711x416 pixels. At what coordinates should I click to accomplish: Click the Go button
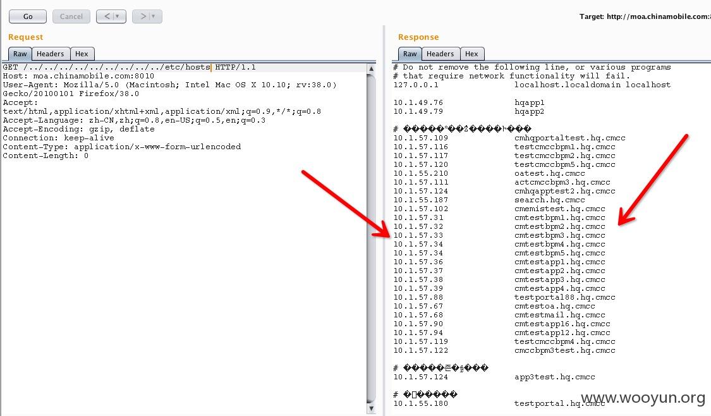click(x=28, y=16)
